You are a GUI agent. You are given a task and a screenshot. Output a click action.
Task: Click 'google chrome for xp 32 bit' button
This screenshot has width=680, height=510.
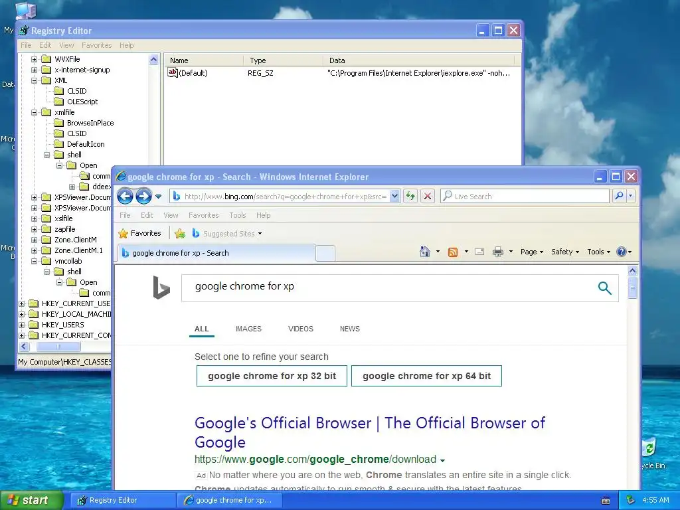click(272, 376)
